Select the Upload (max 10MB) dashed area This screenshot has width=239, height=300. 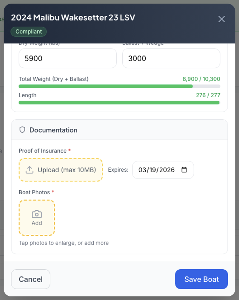click(x=60, y=170)
